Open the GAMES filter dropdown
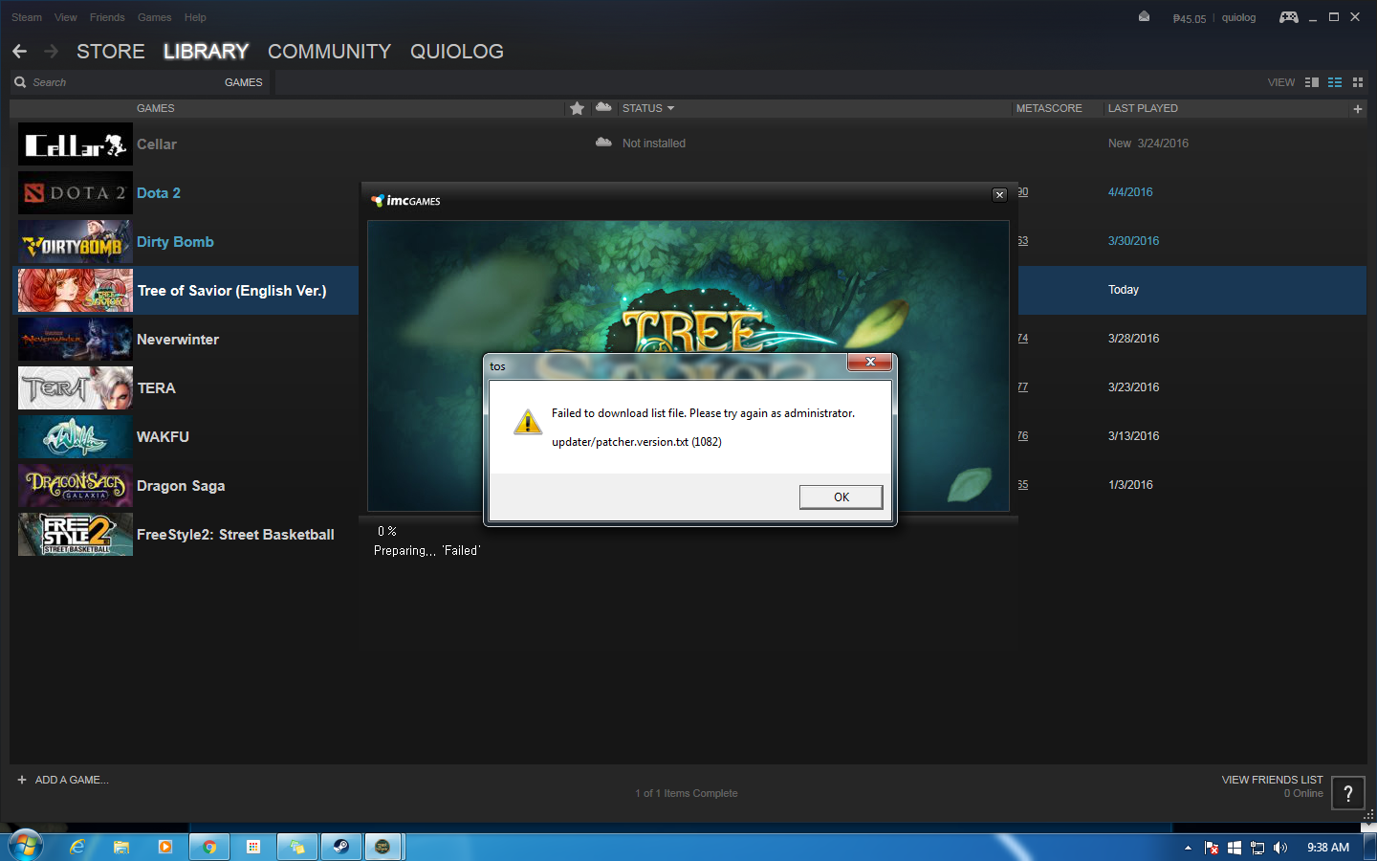This screenshot has height=861, width=1377. coord(243,82)
